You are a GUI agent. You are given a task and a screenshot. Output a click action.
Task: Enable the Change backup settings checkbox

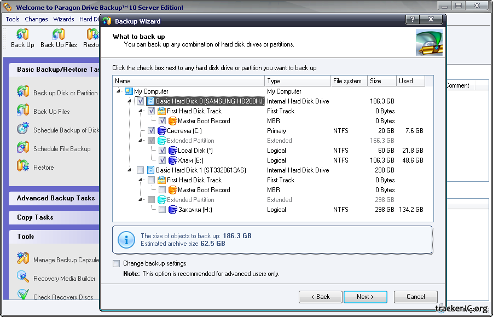[116, 263]
